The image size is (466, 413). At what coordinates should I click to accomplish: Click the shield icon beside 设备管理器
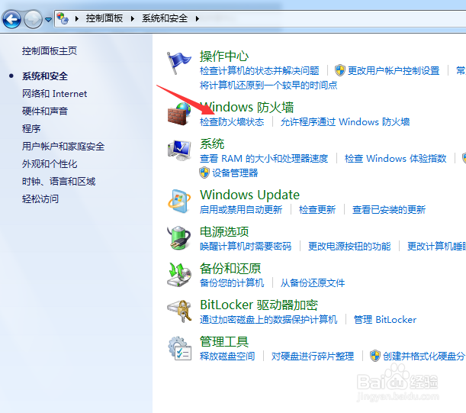click(x=204, y=173)
